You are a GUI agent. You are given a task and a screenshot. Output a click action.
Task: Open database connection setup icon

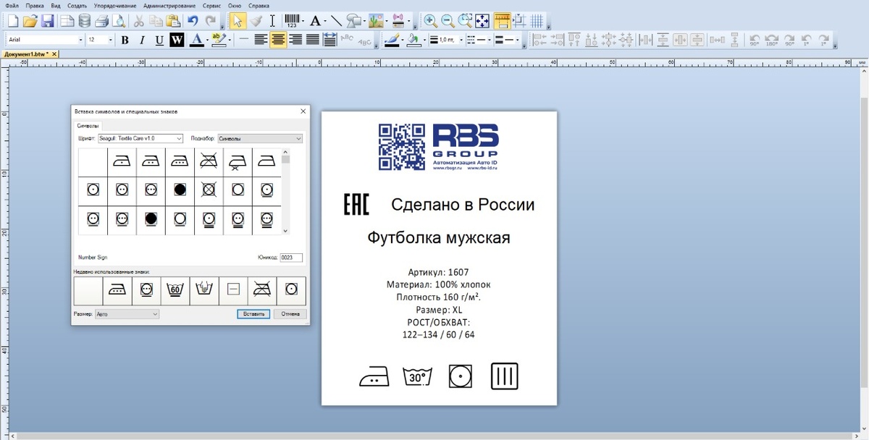click(85, 21)
